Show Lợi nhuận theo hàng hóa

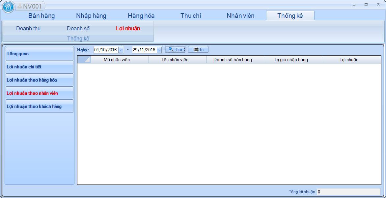coord(40,80)
